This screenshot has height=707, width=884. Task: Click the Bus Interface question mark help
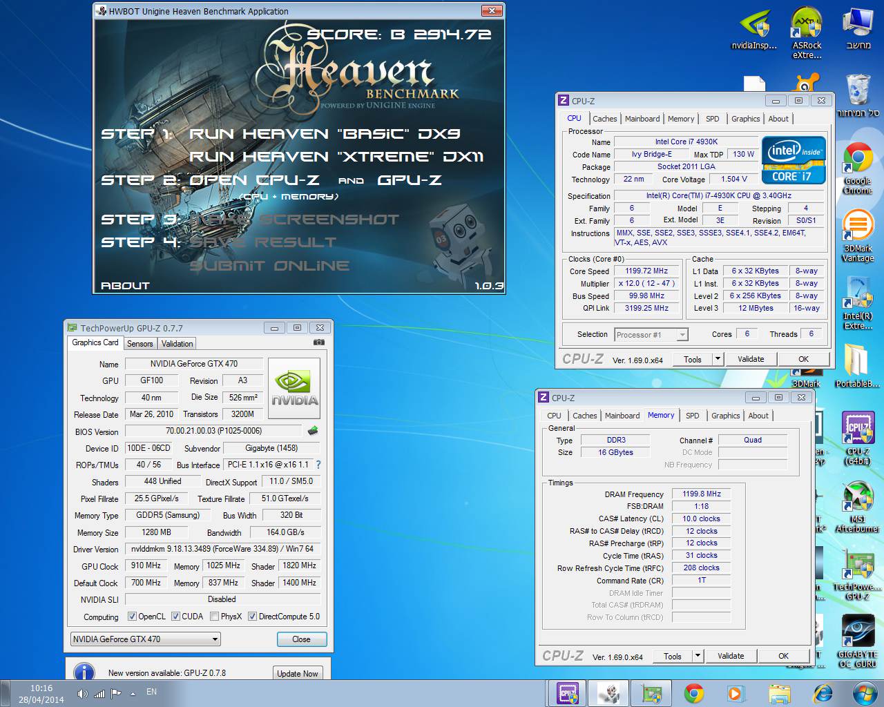[x=318, y=465]
